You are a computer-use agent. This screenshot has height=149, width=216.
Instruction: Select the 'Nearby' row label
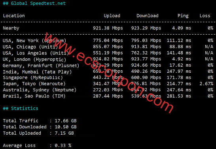(x=11, y=28)
